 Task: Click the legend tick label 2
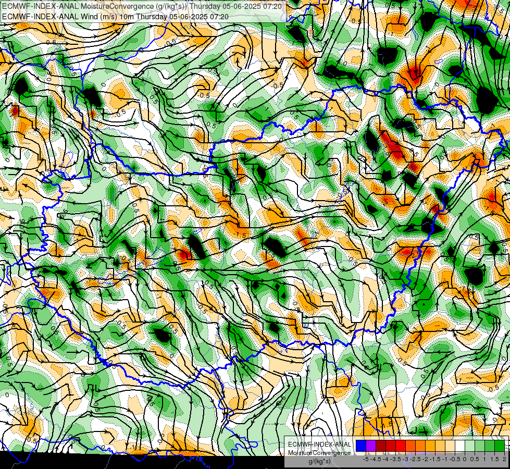pos(504,459)
